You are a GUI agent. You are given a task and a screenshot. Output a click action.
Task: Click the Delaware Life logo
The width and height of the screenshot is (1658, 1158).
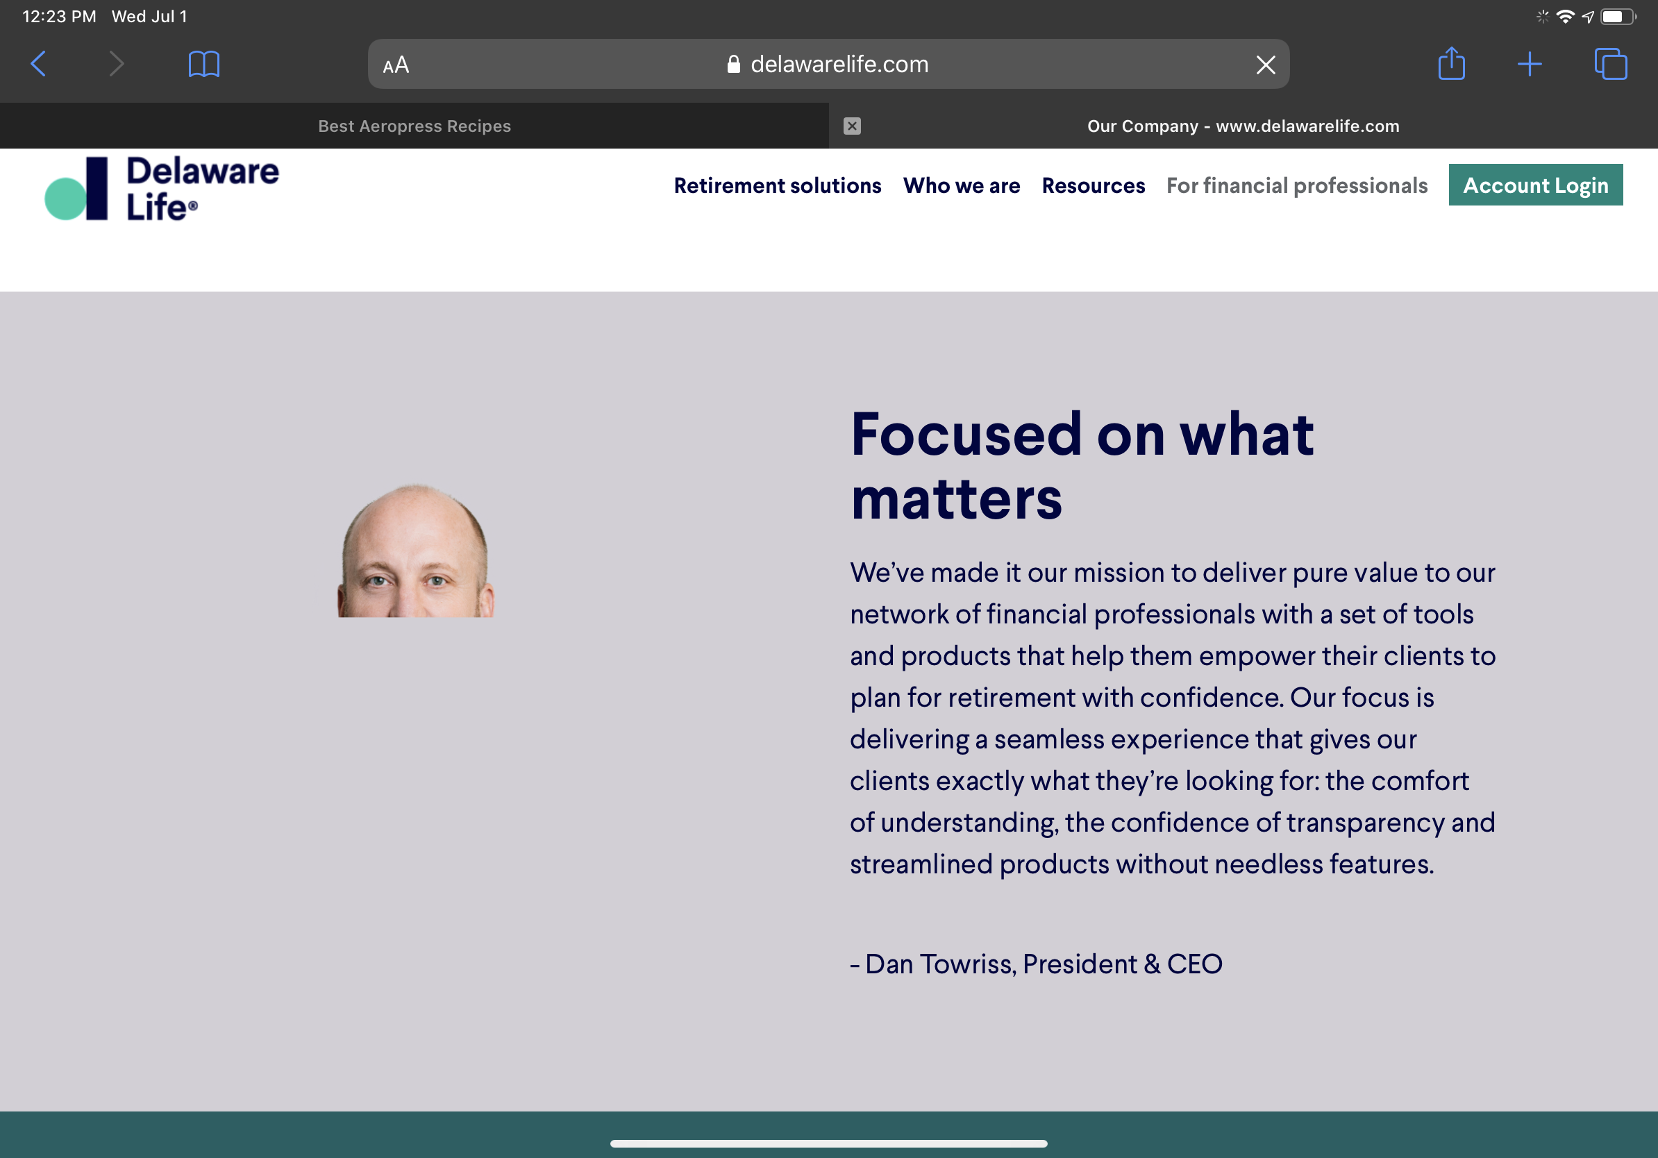coord(162,188)
